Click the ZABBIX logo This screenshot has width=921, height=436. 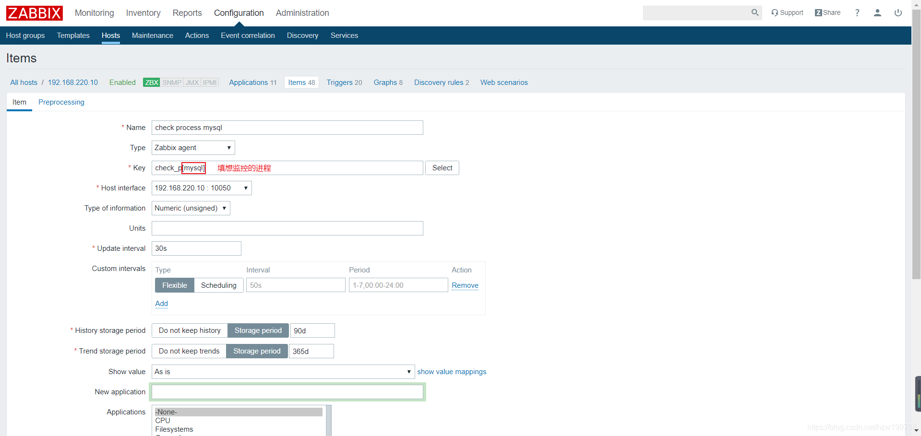(x=34, y=13)
